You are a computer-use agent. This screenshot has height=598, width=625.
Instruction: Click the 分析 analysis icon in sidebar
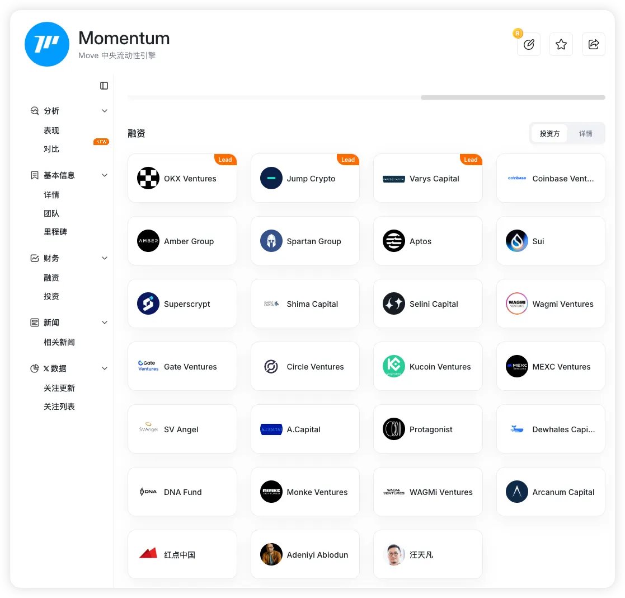[35, 111]
